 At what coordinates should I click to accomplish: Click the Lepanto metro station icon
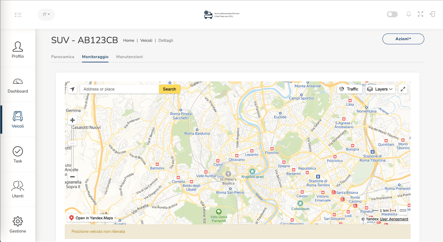click(x=252, y=151)
